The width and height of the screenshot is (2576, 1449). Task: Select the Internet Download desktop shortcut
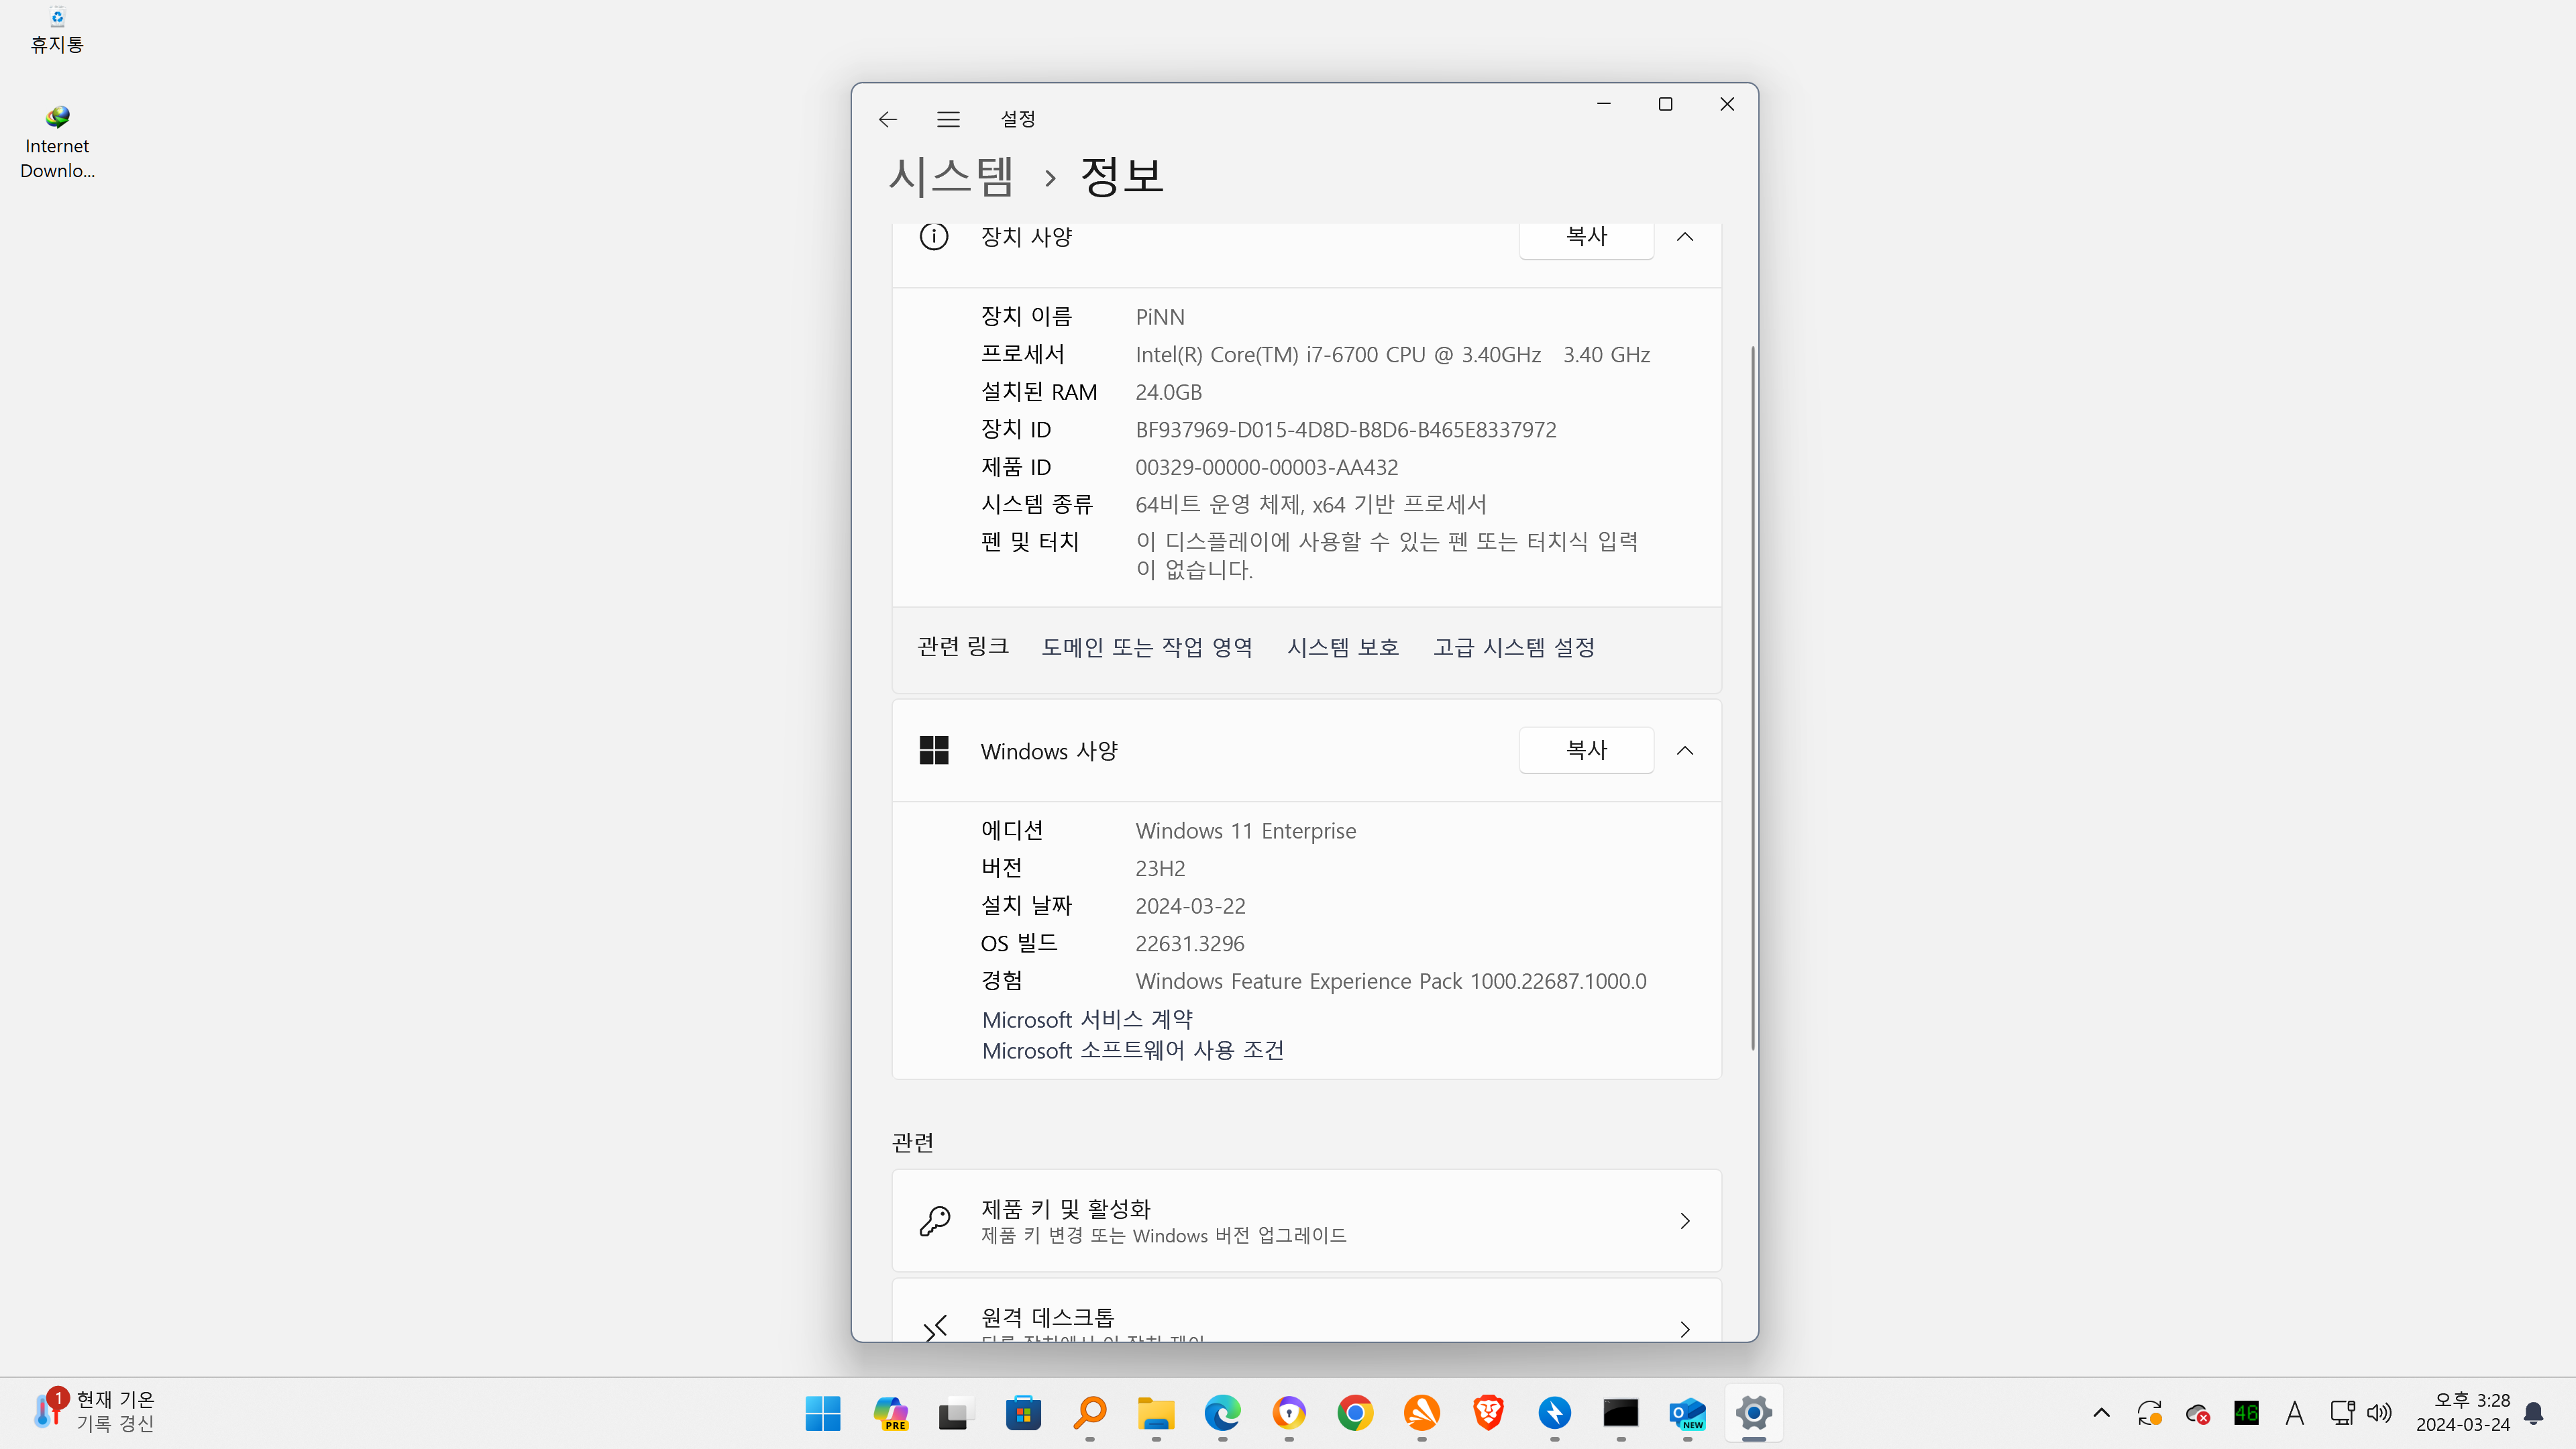point(57,143)
